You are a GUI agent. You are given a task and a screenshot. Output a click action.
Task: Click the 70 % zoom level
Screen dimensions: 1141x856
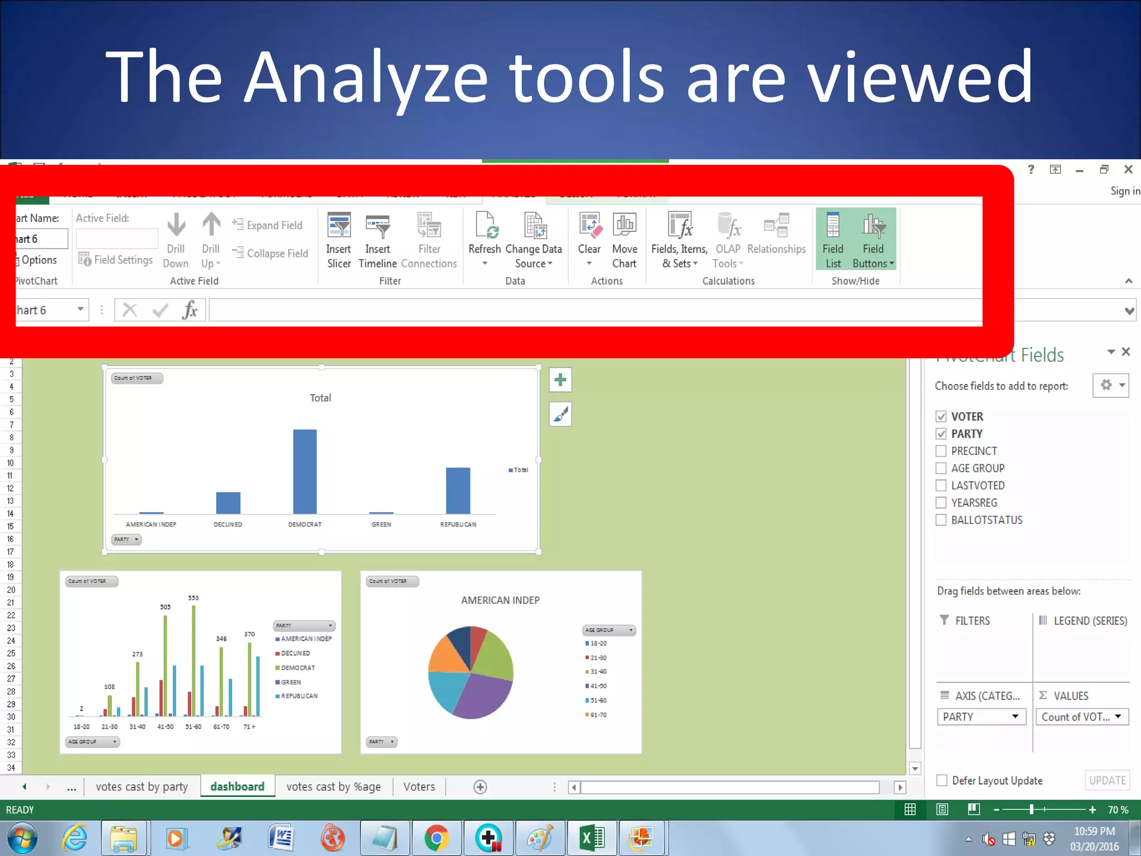click(1118, 810)
